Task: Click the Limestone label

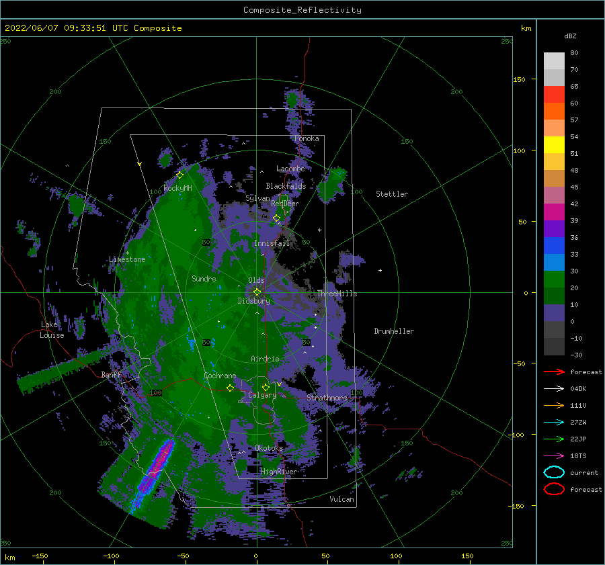Action: pos(127,259)
